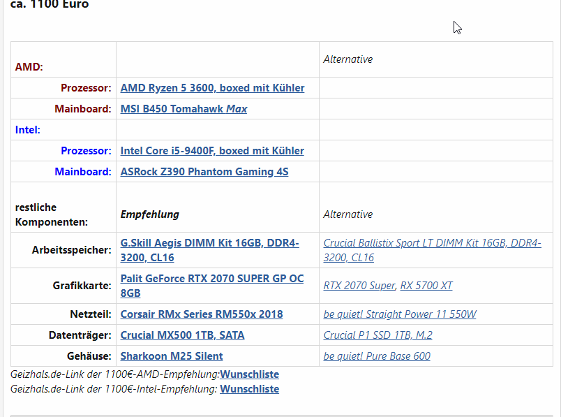Click the ca. 1100 Euro heading
The image size is (561, 417).
[x=50, y=4]
